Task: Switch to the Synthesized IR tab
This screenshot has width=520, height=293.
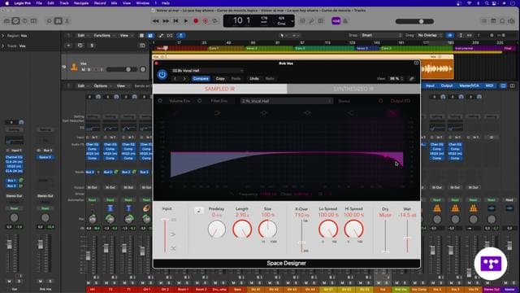Action: pos(353,89)
